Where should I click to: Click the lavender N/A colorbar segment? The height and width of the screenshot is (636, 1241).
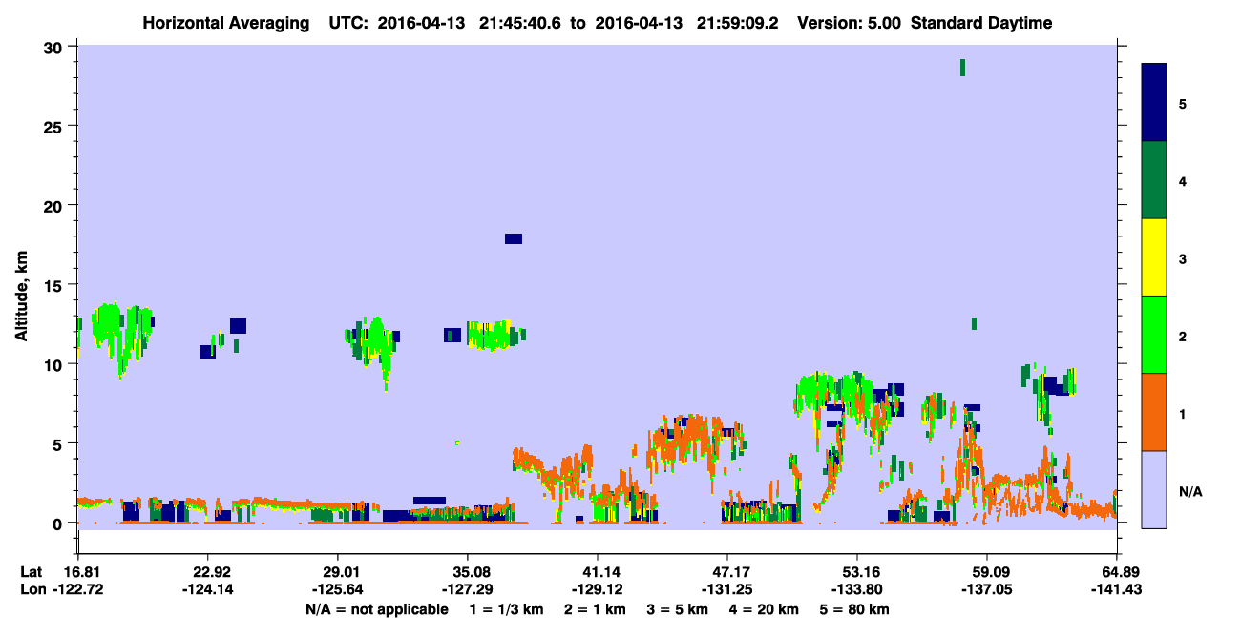[x=1154, y=489]
